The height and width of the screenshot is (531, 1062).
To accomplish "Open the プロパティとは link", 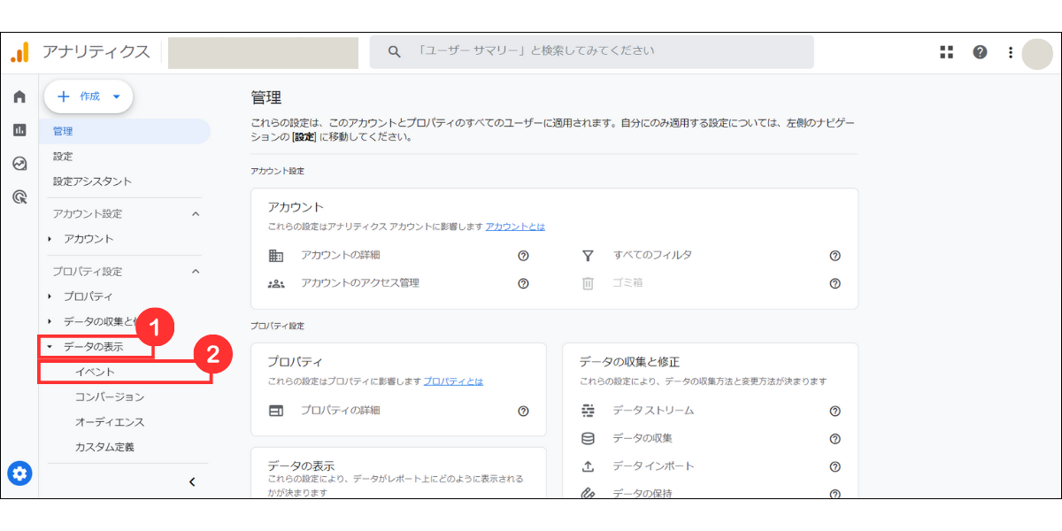I will coord(453,381).
